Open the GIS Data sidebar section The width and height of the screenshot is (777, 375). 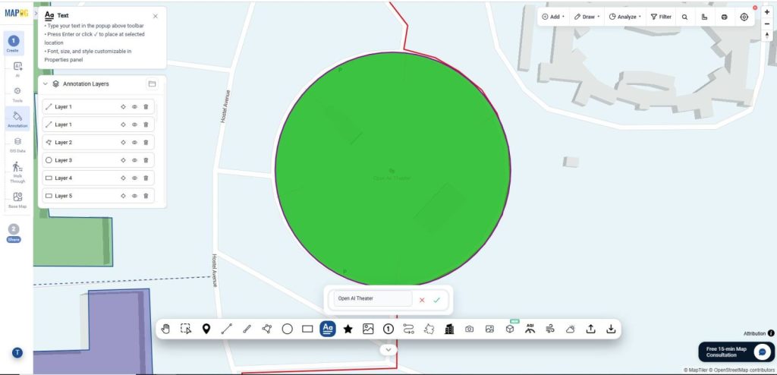(x=17, y=144)
